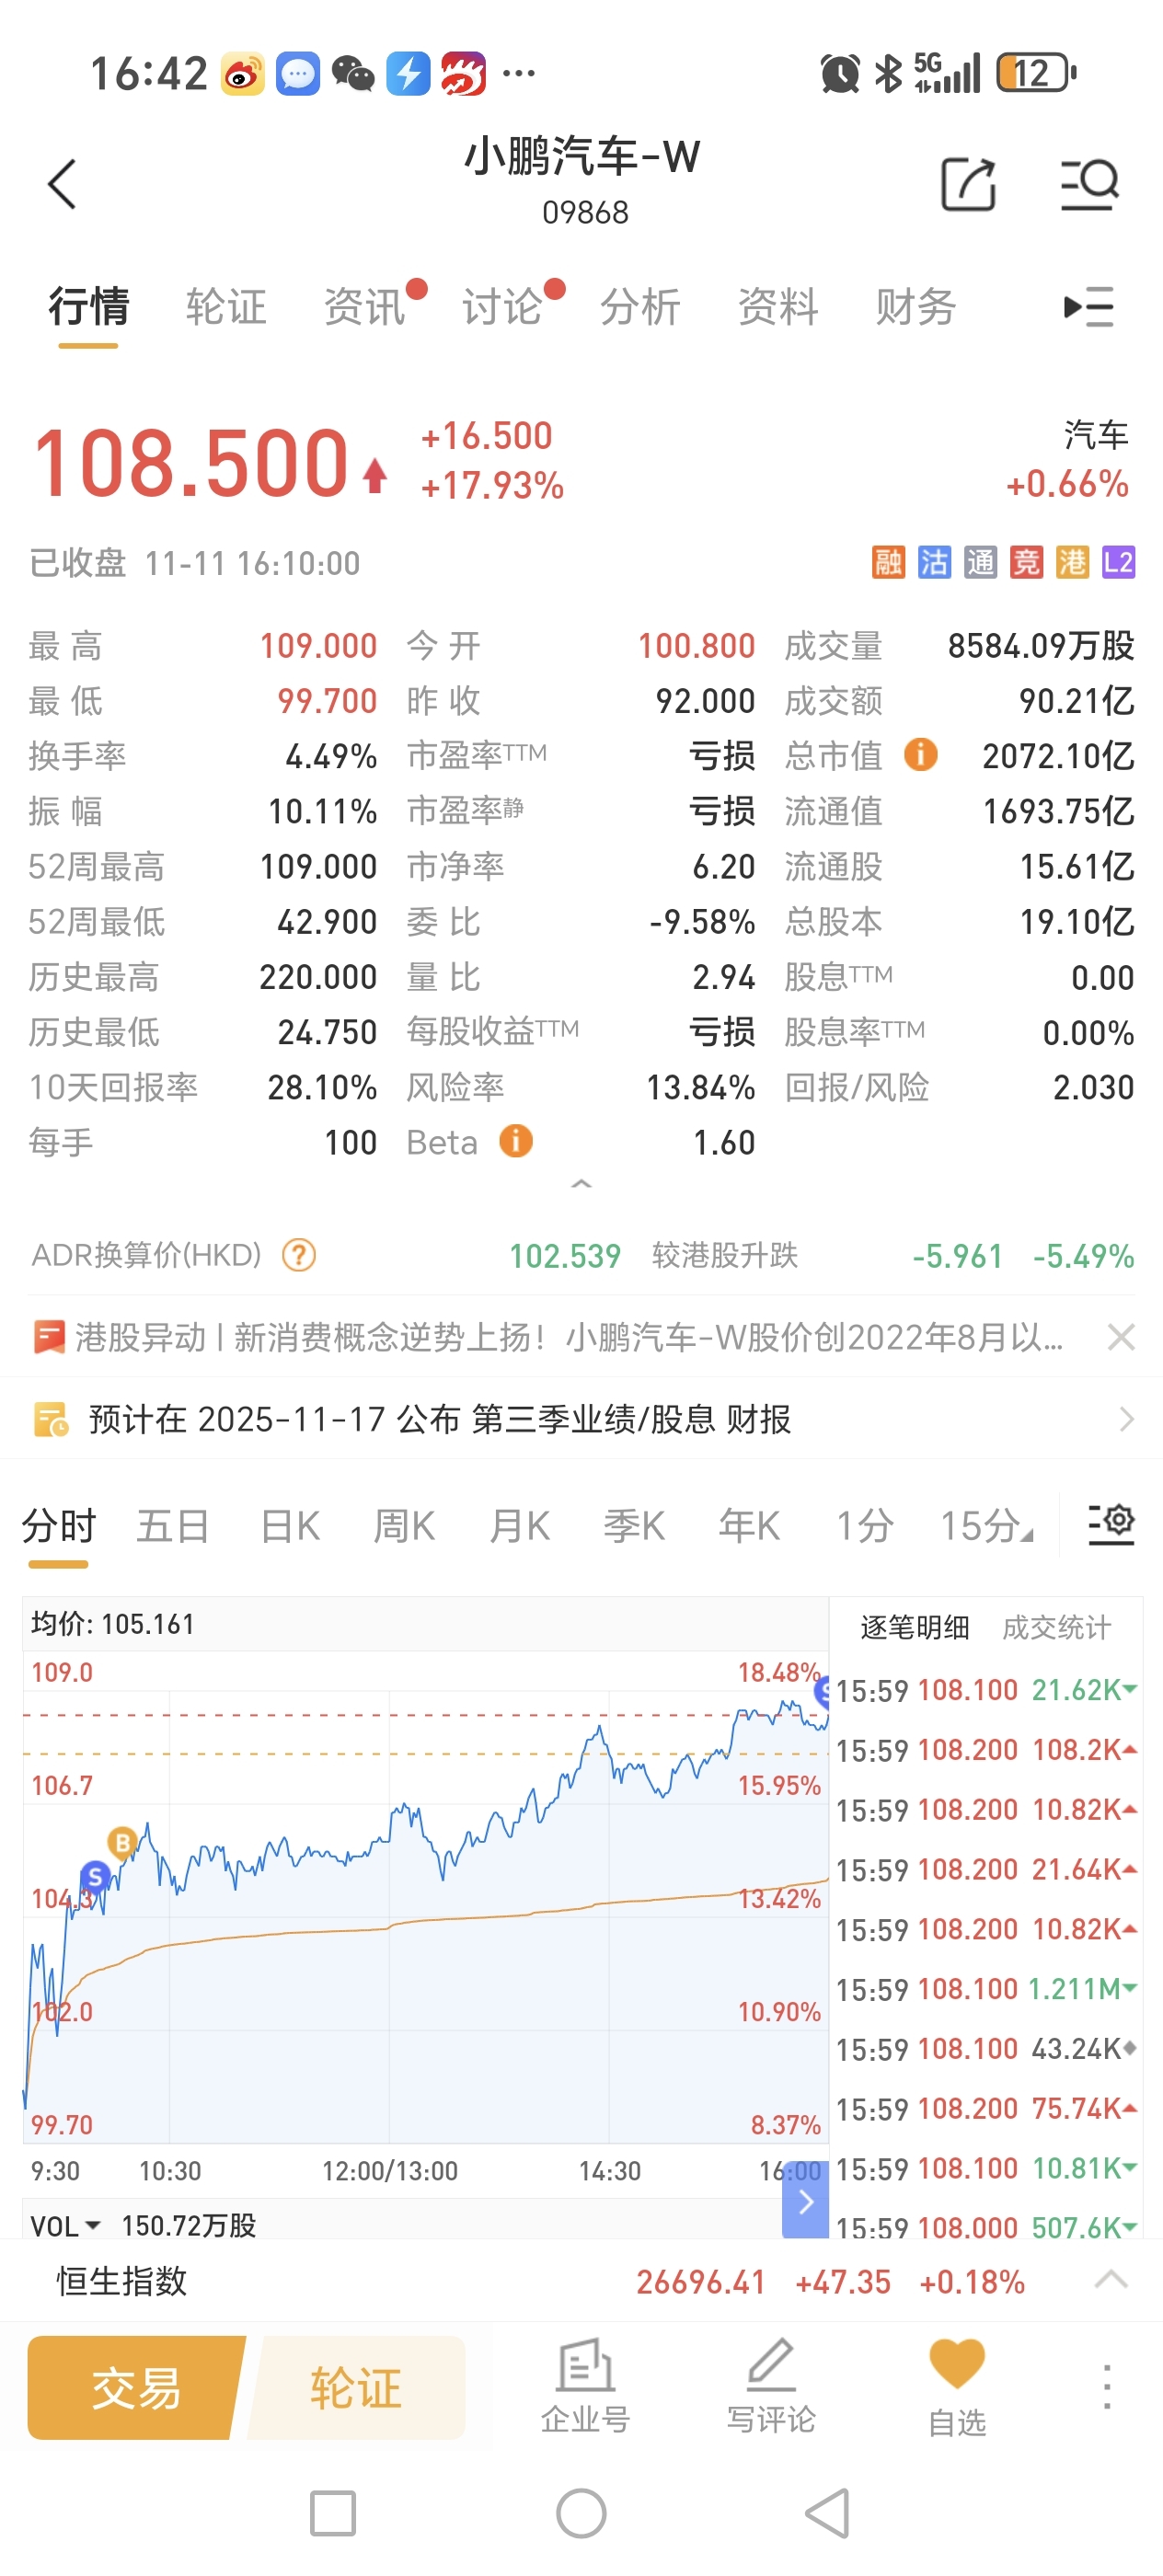Select 行情 tab
The height and width of the screenshot is (2576, 1163).
(89, 307)
